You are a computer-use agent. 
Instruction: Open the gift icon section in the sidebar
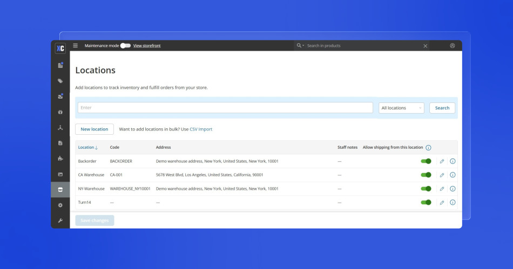click(x=60, y=112)
